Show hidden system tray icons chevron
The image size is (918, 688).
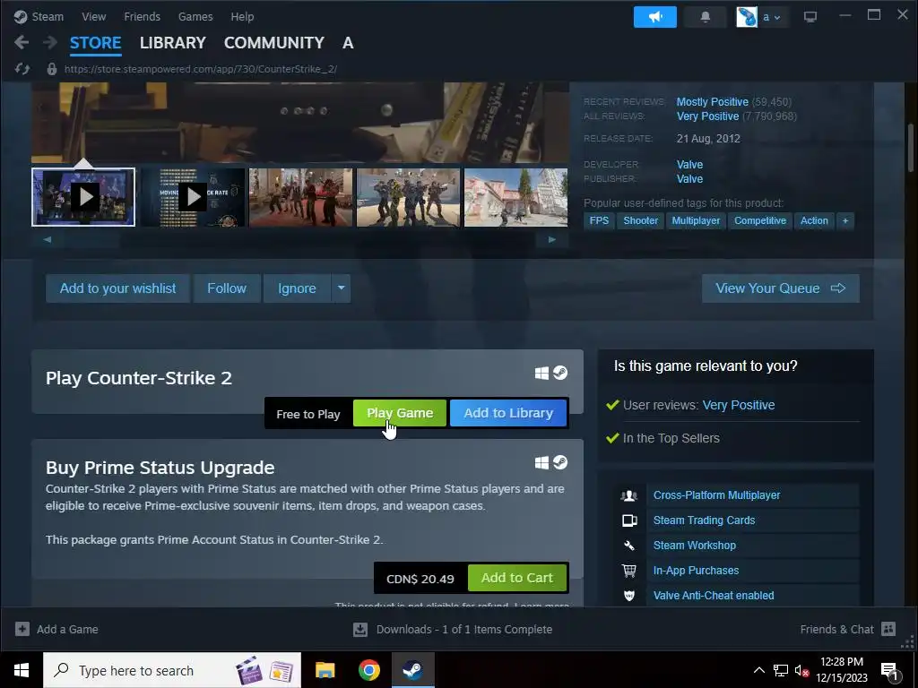758,670
